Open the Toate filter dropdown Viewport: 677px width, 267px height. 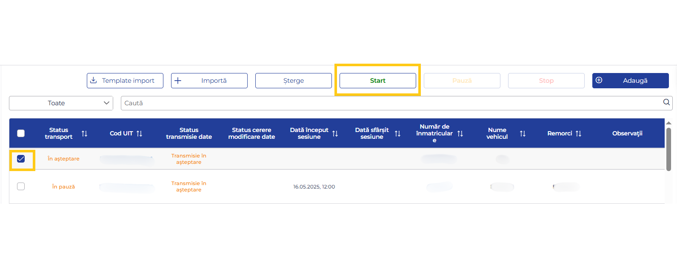pos(61,103)
